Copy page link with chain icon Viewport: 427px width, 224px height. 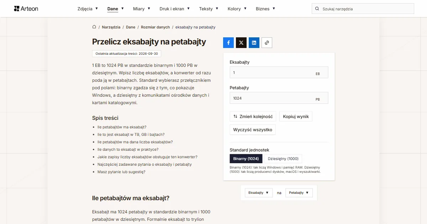pyautogui.click(x=267, y=43)
